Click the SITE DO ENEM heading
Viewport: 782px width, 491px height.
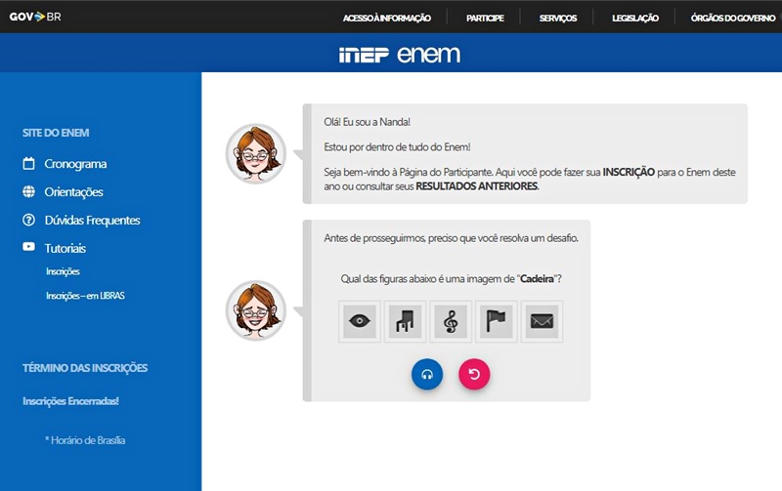56,133
